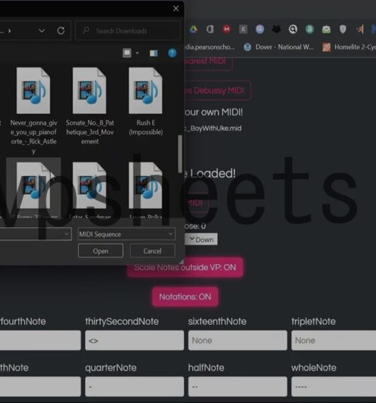Screen dimensions: 376x403
Task: Click Cancel in the file dialog
Action: click(x=152, y=251)
